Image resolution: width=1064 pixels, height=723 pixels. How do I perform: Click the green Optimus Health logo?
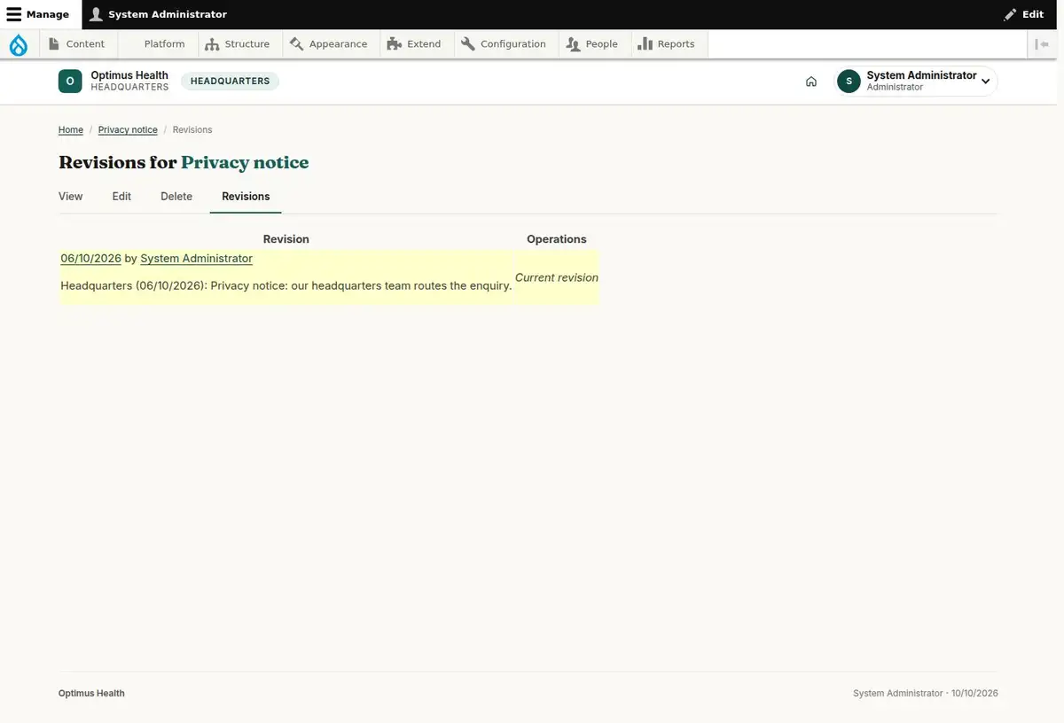point(70,82)
